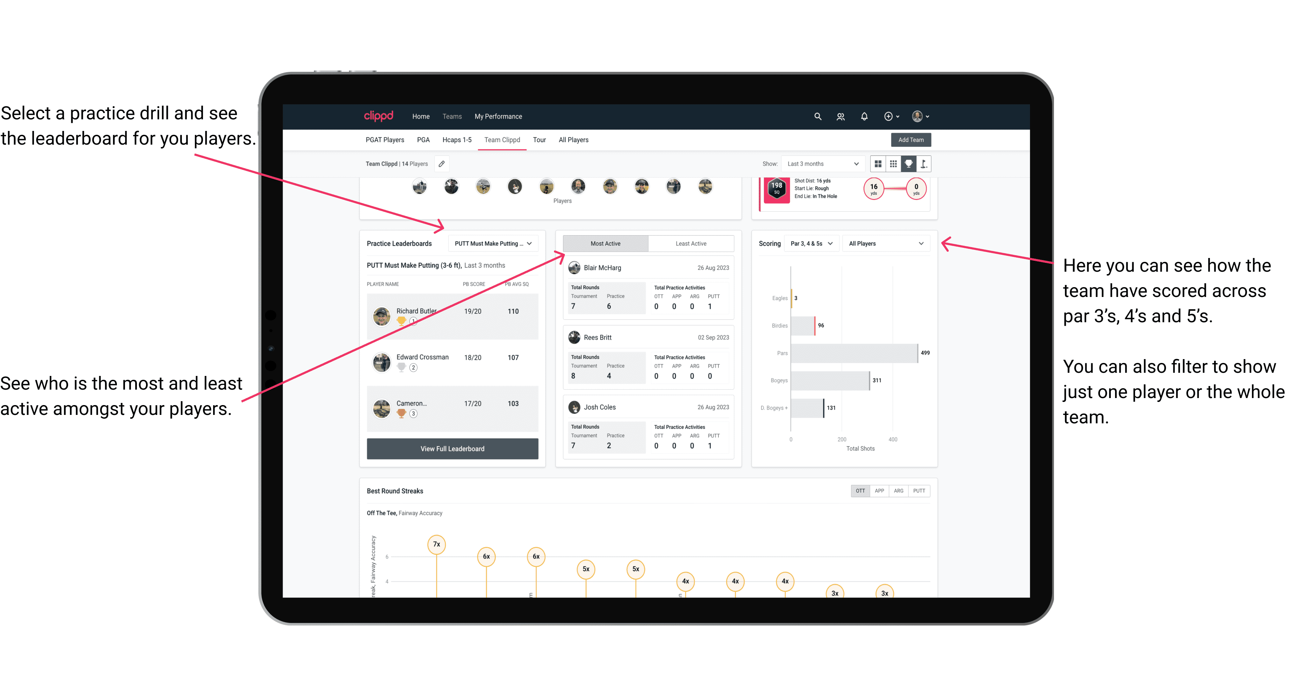Click the OTT stat filter icon

tap(861, 490)
